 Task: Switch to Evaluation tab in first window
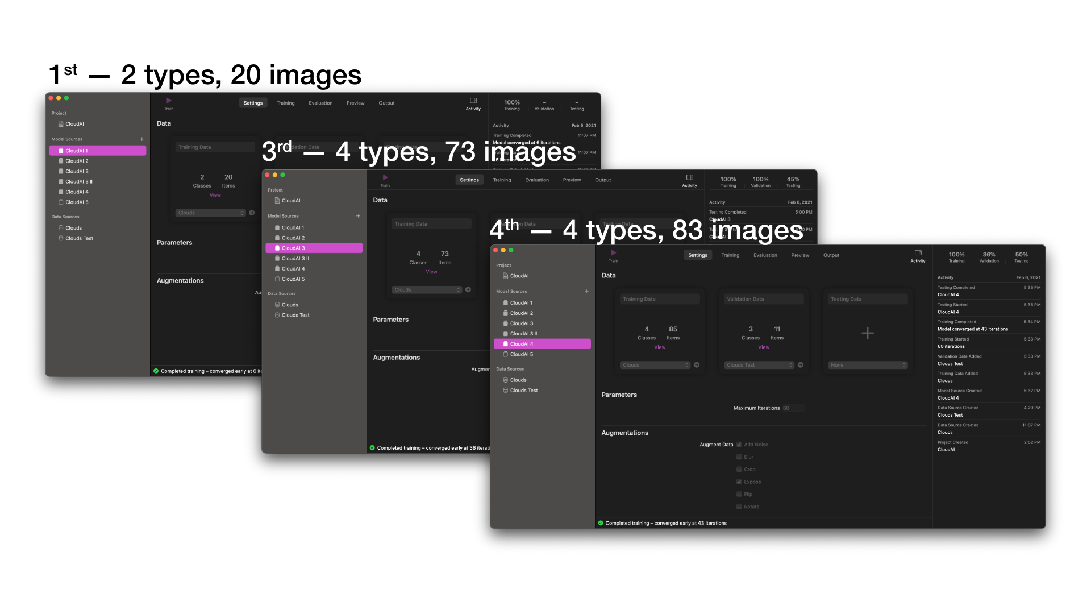(x=320, y=103)
